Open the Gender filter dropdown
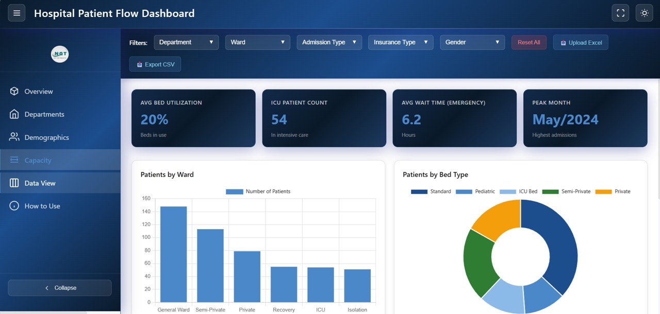This screenshot has height=314, width=660. click(x=472, y=42)
